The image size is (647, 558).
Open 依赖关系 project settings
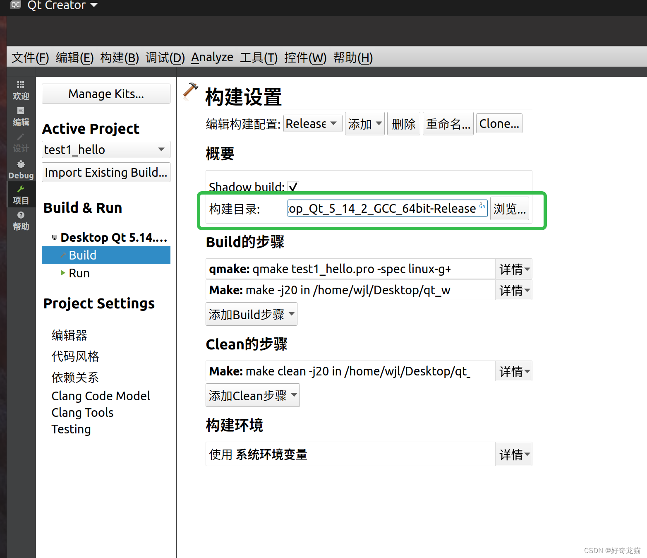[75, 377]
